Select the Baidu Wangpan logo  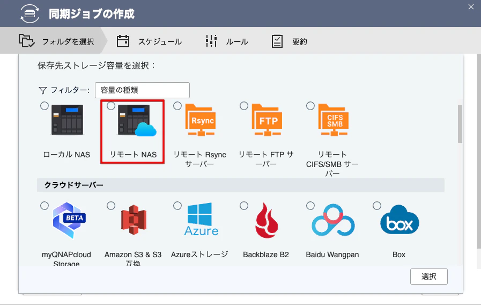(x=333, y=220)
